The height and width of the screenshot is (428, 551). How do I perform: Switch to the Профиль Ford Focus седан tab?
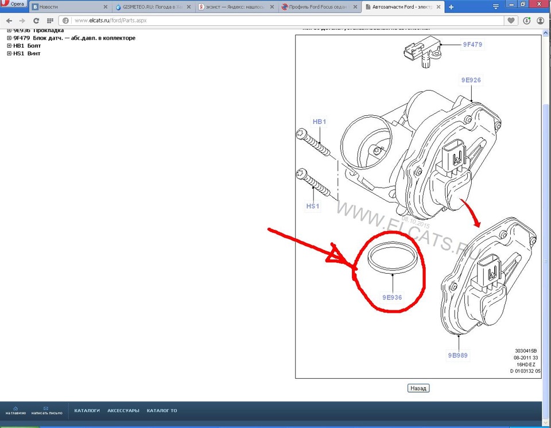pyautogui.click(x=320, y=7)
